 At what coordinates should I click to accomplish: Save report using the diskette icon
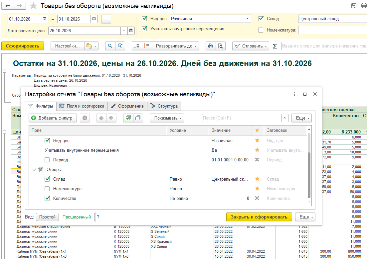click(354, 6)
